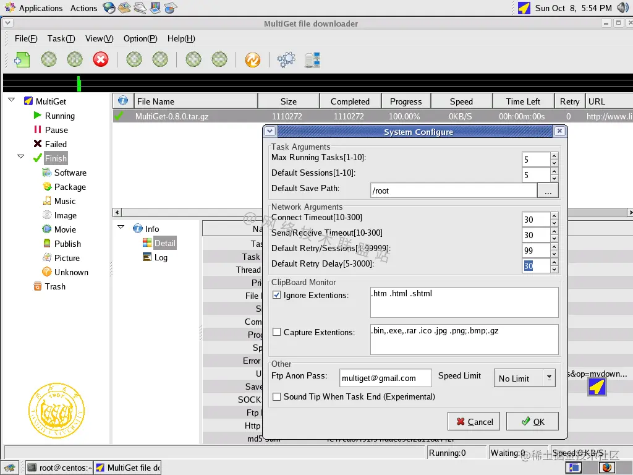Click MultiGet file downloader taskbar button

(127, 468)
